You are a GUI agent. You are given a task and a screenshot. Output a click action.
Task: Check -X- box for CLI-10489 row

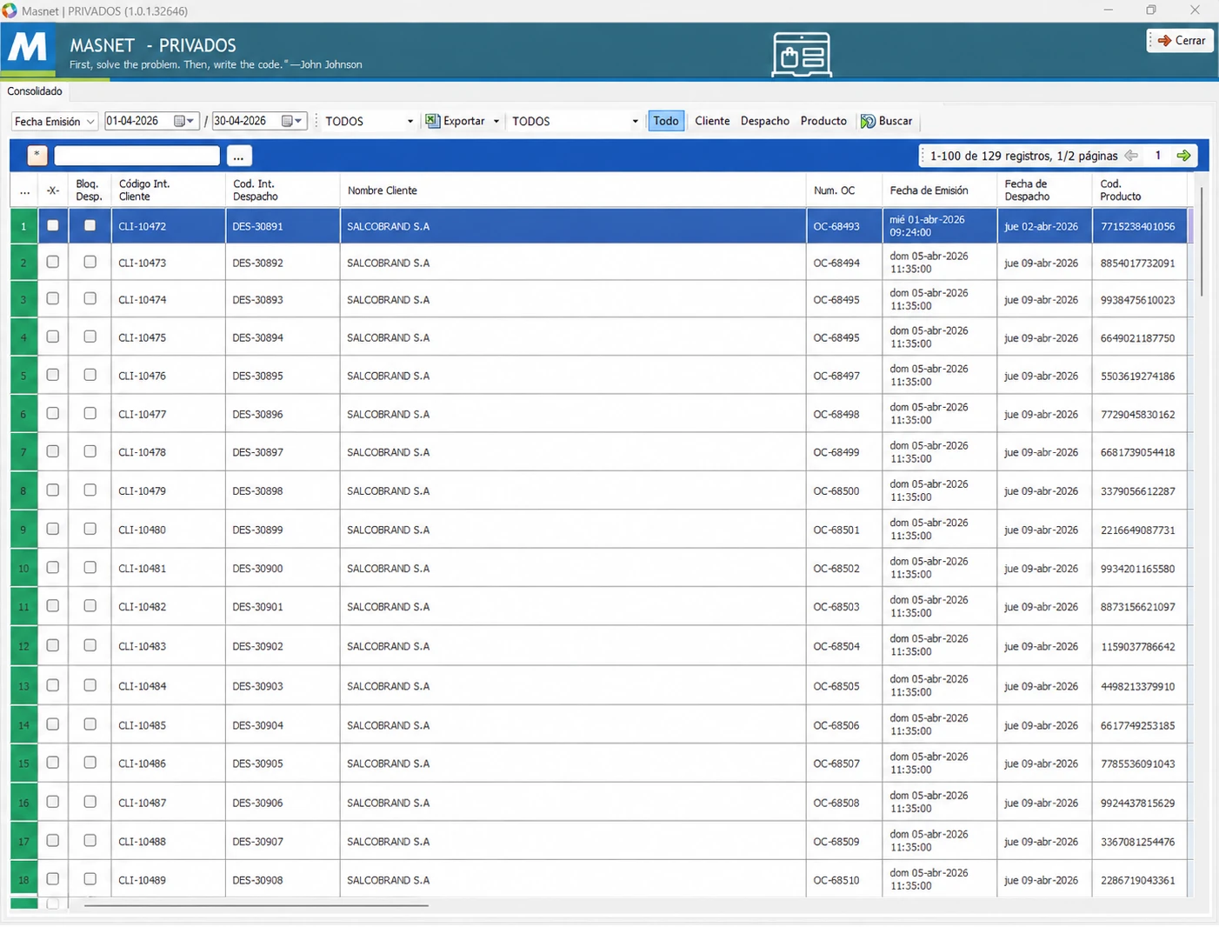(53, 879)
